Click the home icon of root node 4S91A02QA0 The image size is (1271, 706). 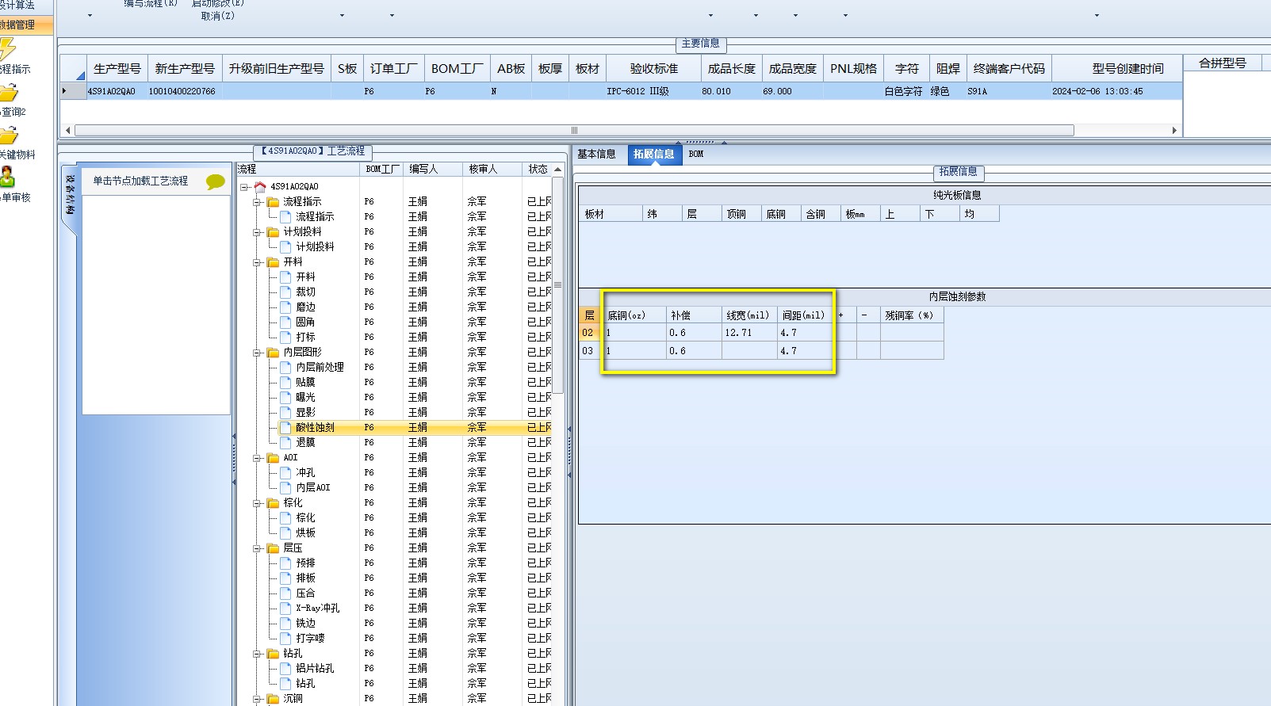[x=260, y=187]
